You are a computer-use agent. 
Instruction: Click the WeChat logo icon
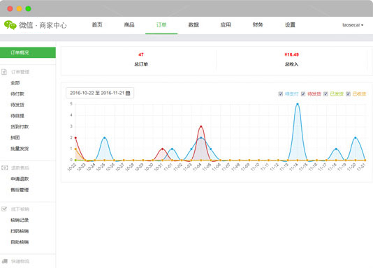10,25
